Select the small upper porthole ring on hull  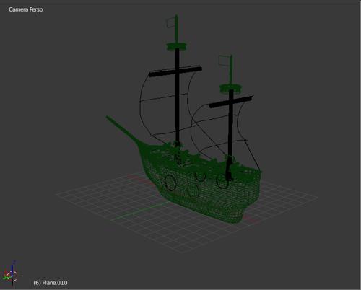[200, 176]
